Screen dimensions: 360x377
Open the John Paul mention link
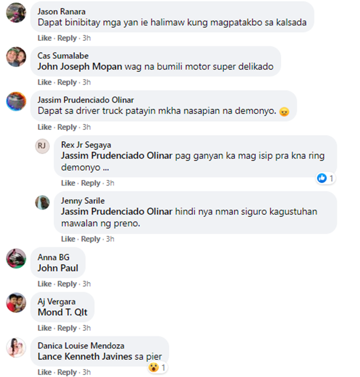(58, 268)
